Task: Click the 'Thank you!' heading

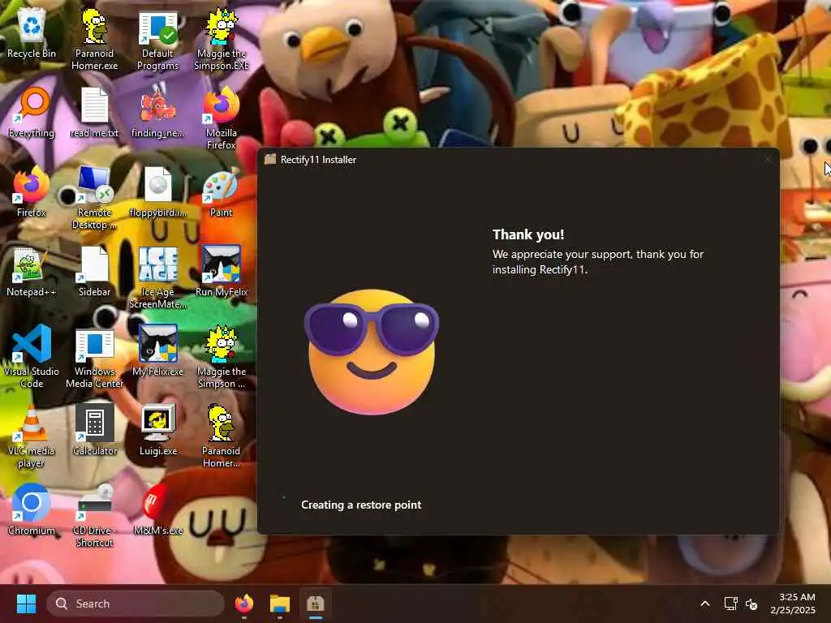Action: tap(528, 234)
